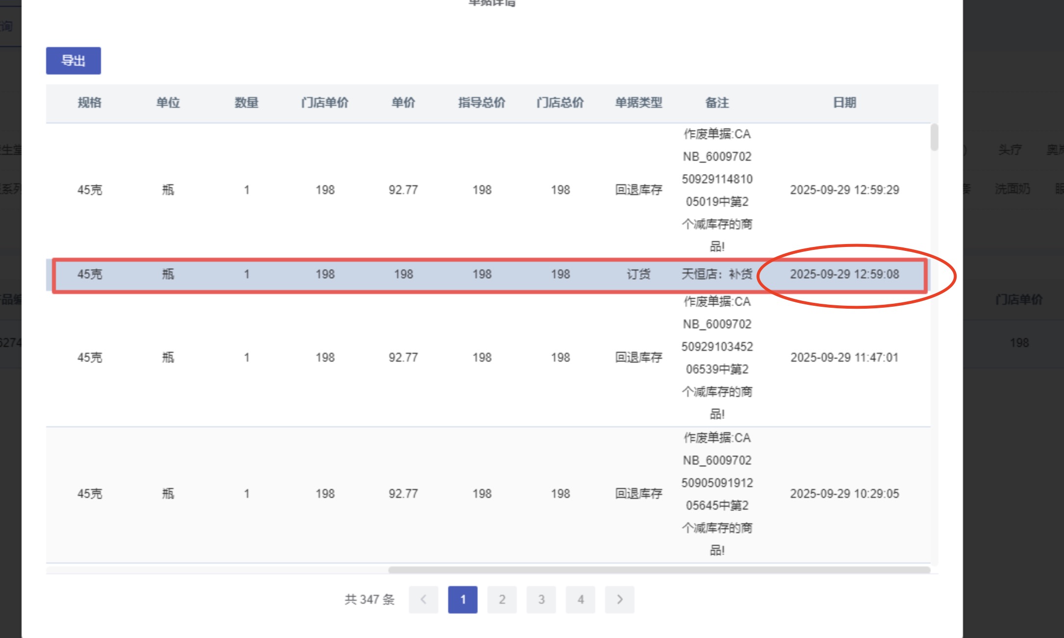Viewport: 1064px width, 638px height.
Task: Click the 门店单价 column header
Action: tap(325, 103)
